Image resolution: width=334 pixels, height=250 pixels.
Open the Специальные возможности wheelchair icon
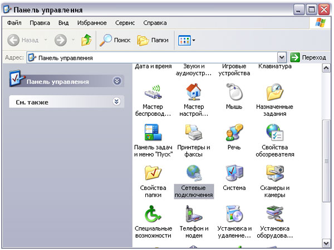click(x=153, y=214)
